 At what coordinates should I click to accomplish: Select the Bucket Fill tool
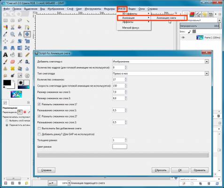pyautogui.click(x=13, y=55)
